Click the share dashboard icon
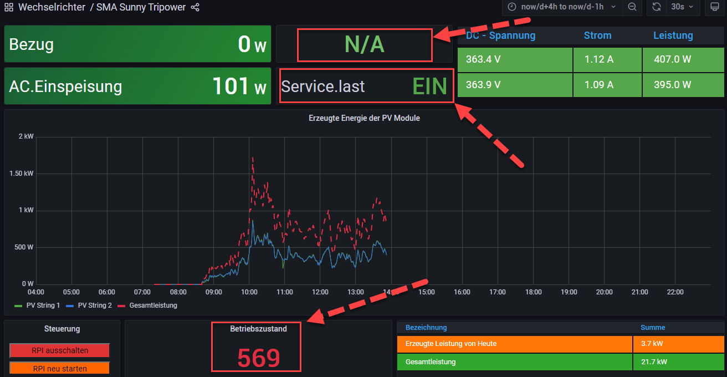The image size is (727, 377). 195,8
